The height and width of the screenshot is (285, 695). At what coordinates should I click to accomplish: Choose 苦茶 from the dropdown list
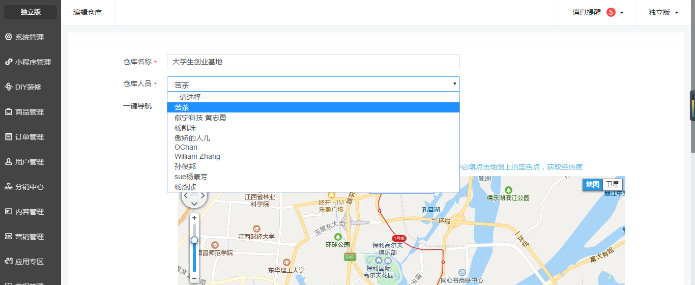click(x=313, y=107)
